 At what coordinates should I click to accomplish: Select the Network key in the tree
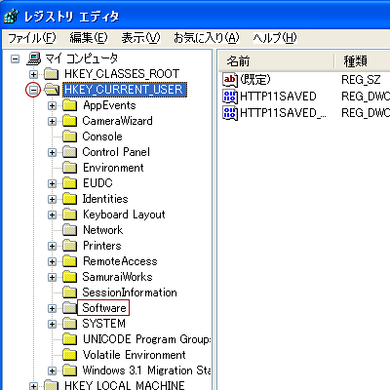click(x=102, y=230)
